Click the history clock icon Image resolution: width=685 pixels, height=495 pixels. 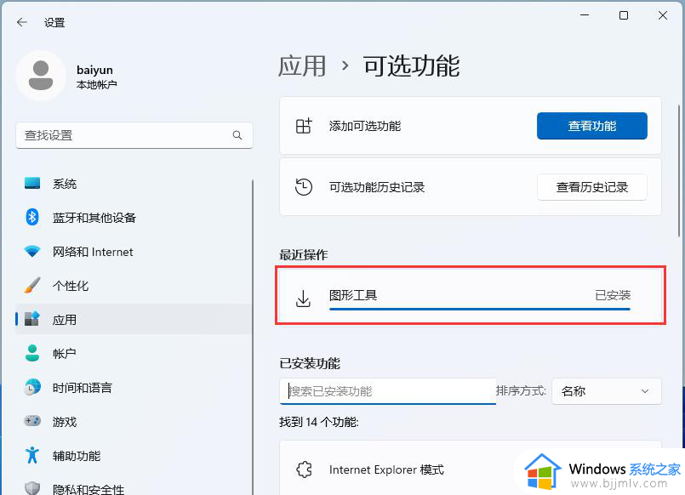pos(304,187)
